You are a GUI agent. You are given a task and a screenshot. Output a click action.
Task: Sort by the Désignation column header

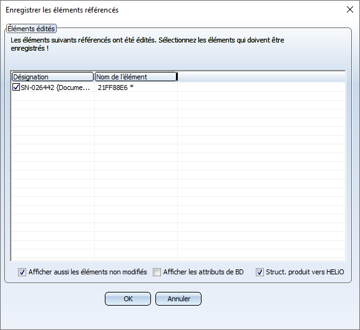pos(53,77)
